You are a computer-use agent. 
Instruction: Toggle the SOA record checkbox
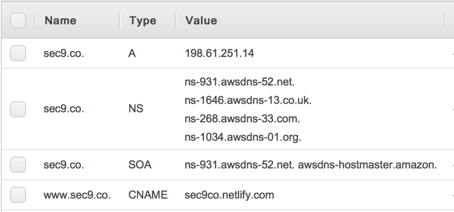(18, 165)
